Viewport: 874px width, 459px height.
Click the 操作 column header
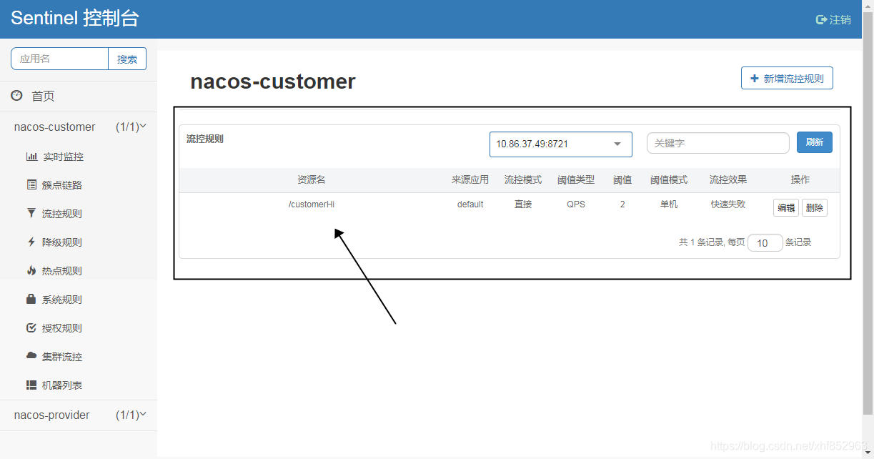[x=800, y=180]
